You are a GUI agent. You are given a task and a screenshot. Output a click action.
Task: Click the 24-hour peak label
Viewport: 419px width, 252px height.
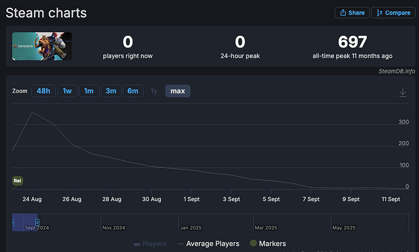tap(240, 56)
